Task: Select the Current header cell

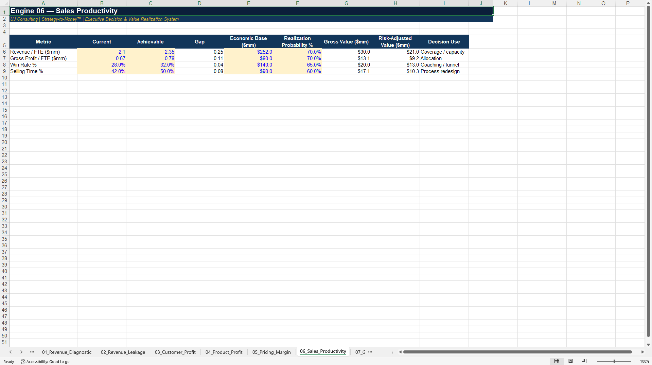Action: point(102,42)
